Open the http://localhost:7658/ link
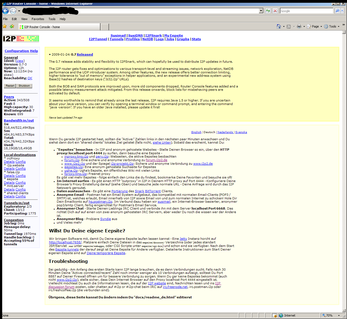 tap(65, 242)
